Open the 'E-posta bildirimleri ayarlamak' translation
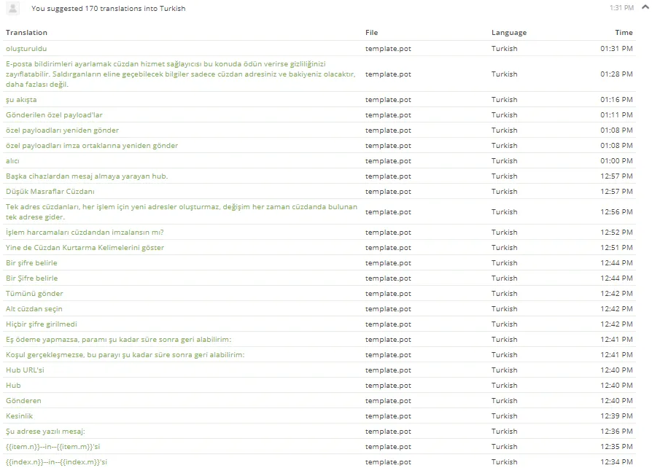Viewport: 652px width, 468px height. 180,74
